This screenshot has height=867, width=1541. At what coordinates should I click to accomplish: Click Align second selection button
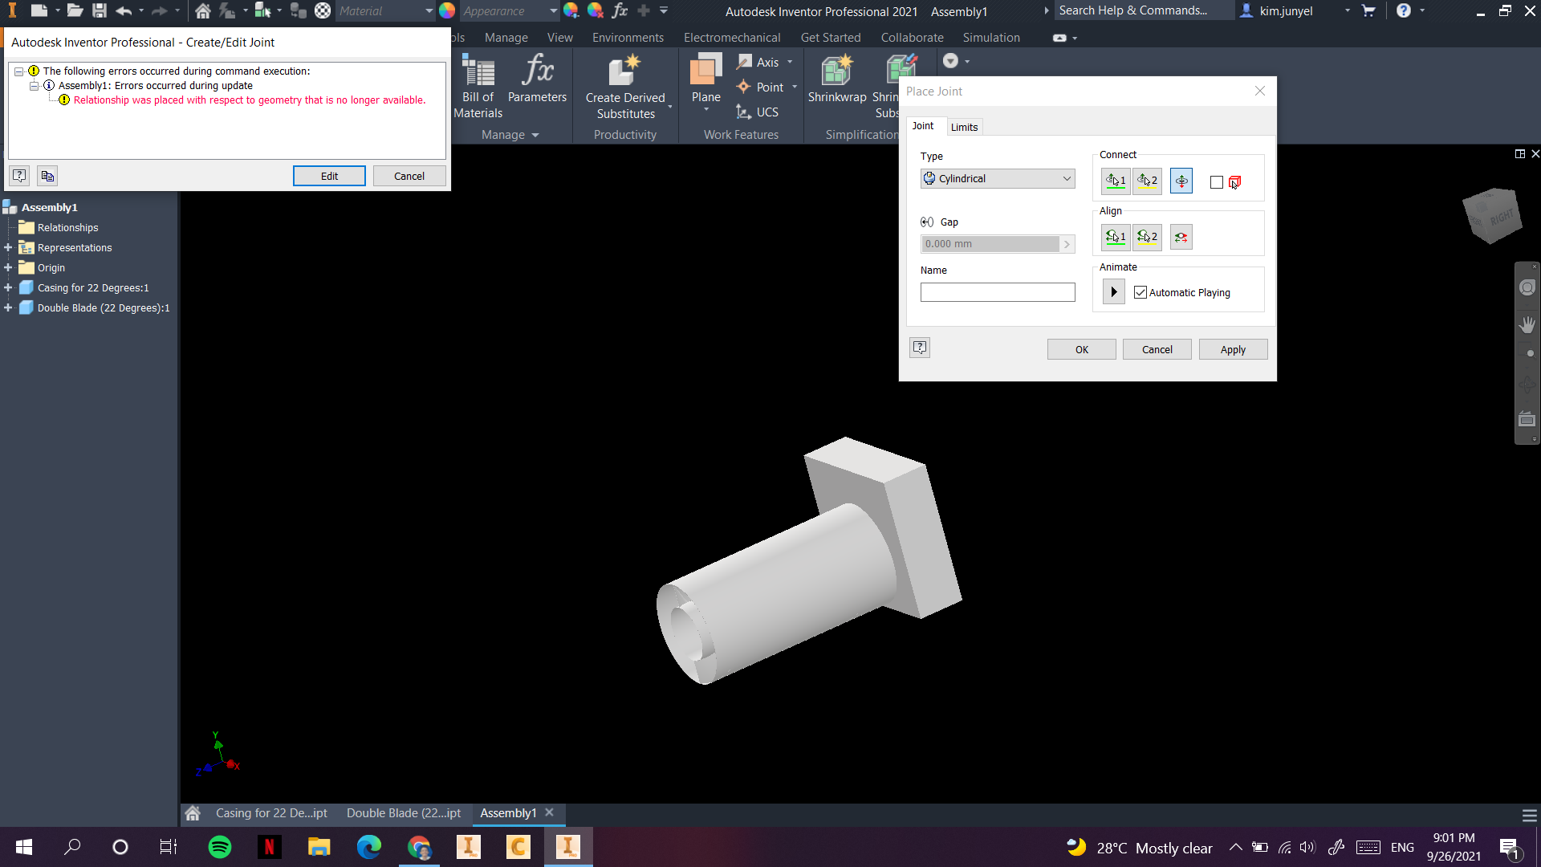[x=1147, y=237]
